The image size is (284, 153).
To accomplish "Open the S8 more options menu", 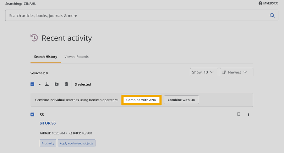I will coord(248,114).
